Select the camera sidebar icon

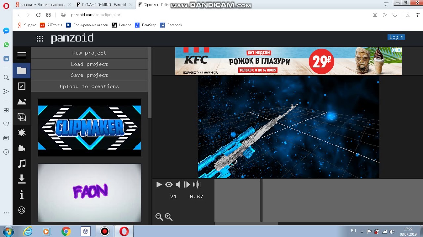[x=22, y=148]
